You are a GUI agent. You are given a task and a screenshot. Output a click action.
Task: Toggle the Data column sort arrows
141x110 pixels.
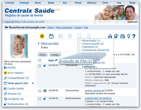[56, 60]
